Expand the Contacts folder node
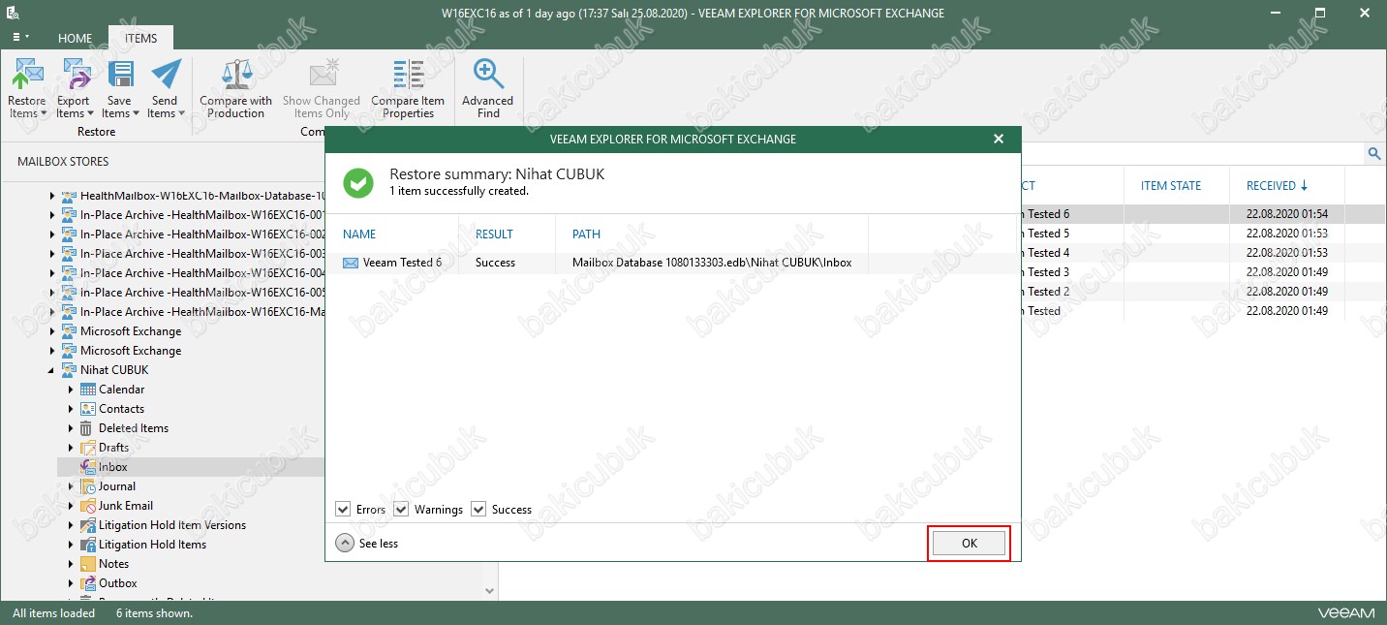The width and height of the screenshot is (1387, 625). pos(71,409)
